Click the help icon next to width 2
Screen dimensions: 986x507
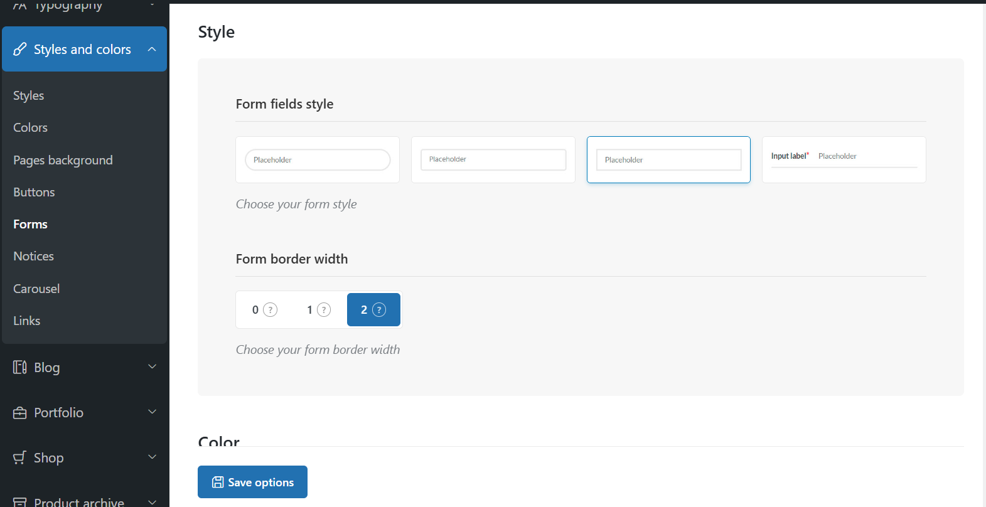pyautogui.click(x=379, y=309)
